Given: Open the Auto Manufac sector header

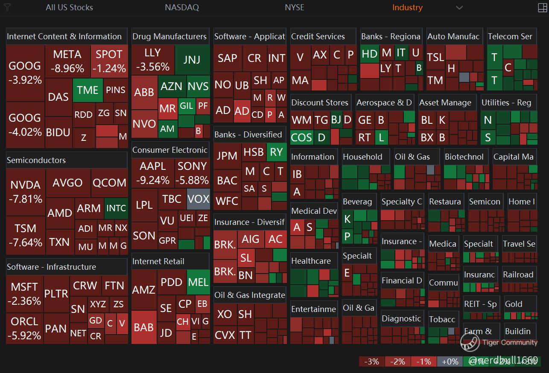Looking at the screenshot, I should (455, 36).
